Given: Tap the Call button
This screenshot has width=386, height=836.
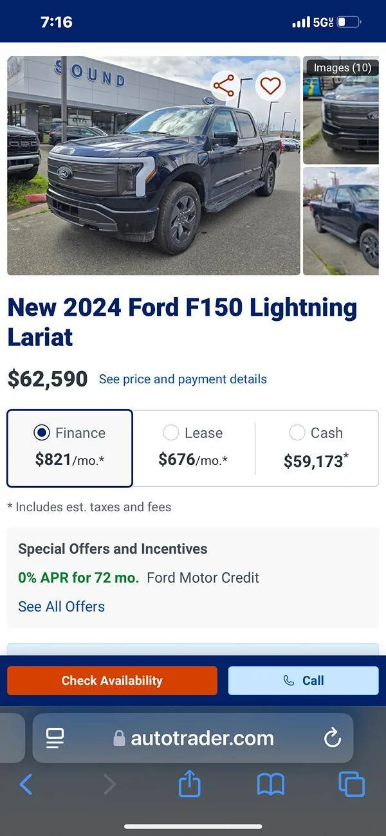Looking at the screenshot, I should point(303,680).
